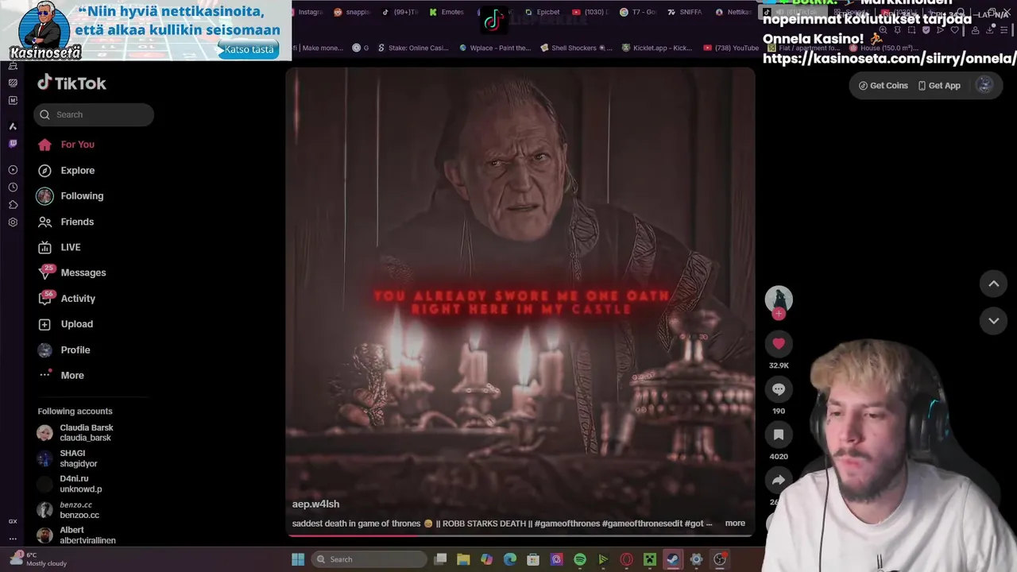Click the 'Katso tästä' banner button

point(249,49)
